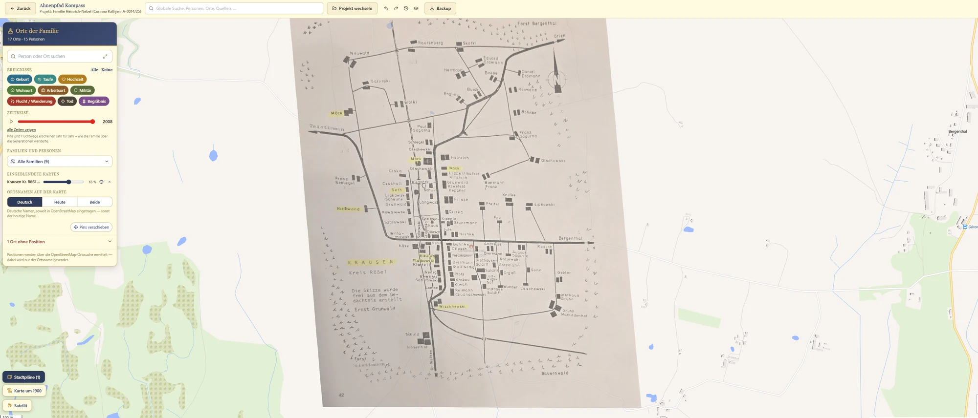Click the 'Person oder Ort suchen' field

tap(60, 56)
